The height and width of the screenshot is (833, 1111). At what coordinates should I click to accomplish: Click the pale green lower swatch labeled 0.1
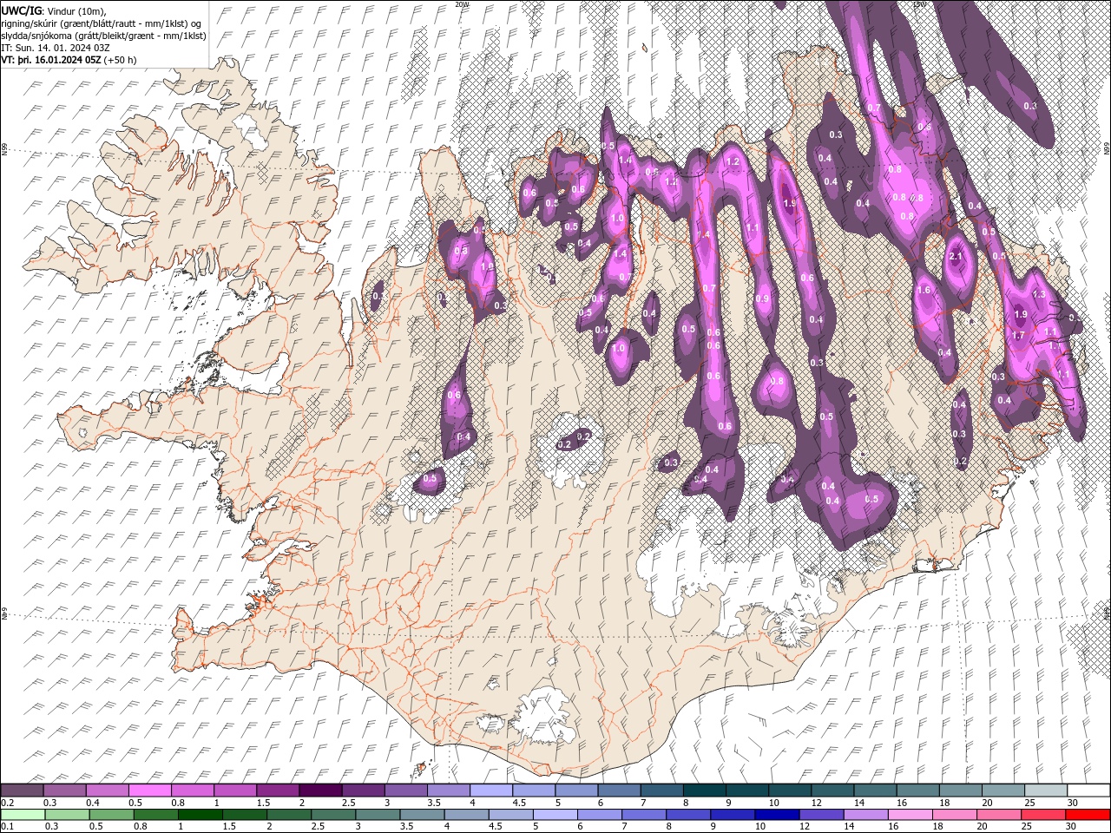click(x=23, y=815)
